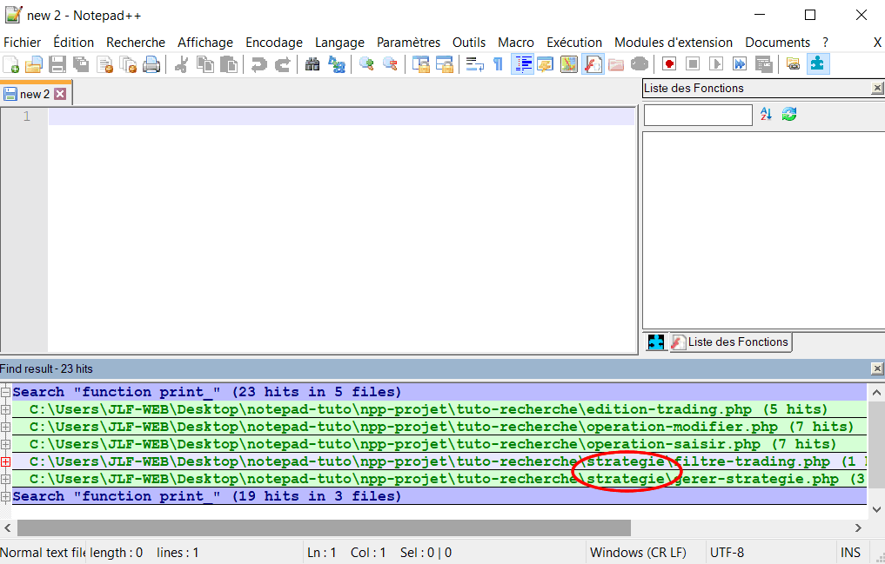Expand gerer-strategie.php result node
885x564 pixels.
point(5,480)
